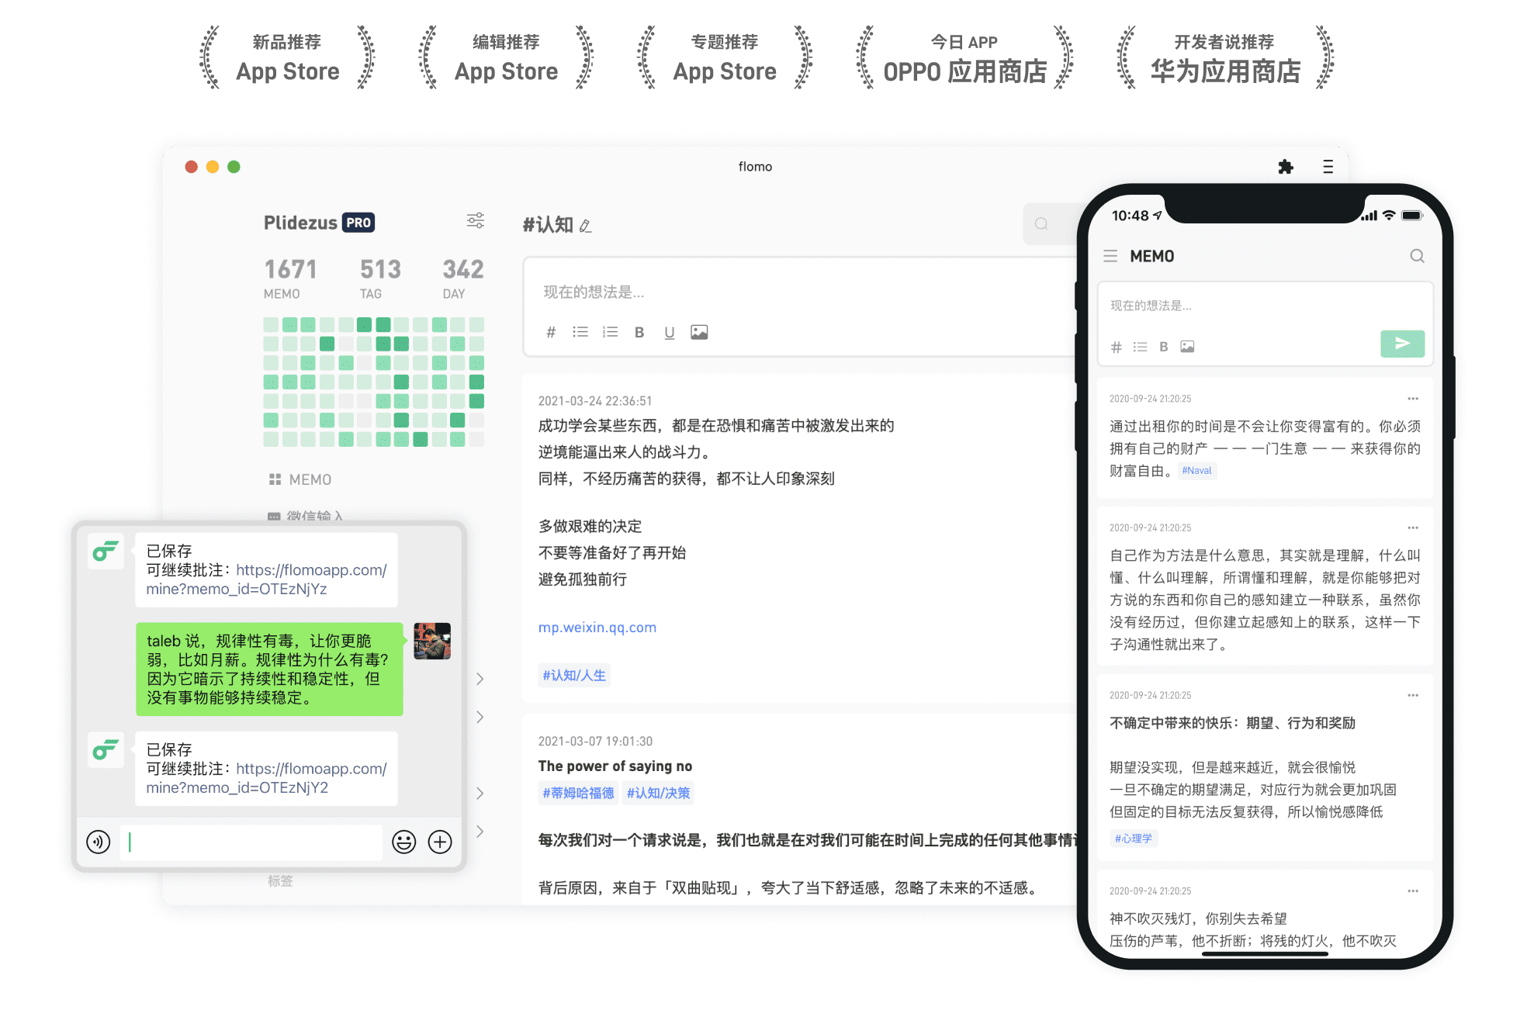Insert image in the desktop memo editor
This screenshot has height=1010, width=1527.
(699, 332)
